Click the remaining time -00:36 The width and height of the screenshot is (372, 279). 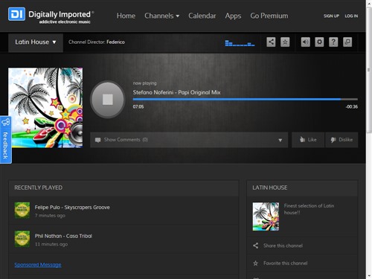pyautogui.click(x=352, y=106)
